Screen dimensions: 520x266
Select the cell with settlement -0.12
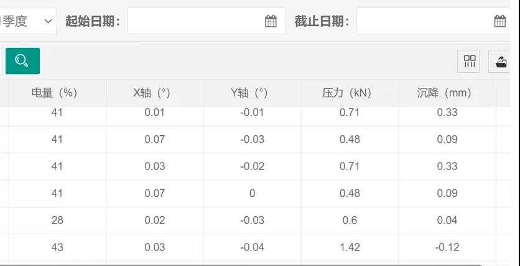click(447, 247)
